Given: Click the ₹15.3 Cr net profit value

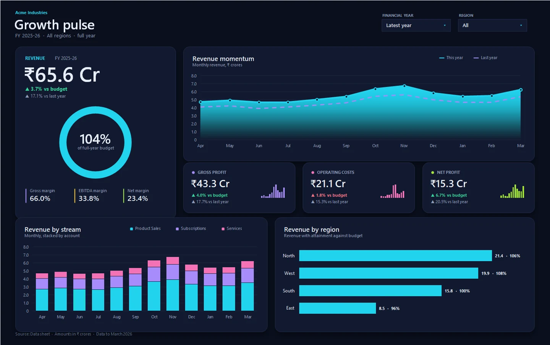Looking at the screenshot, I should (x=449, y=184).
